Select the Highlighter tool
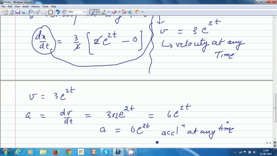Image resolution: width=277 pixels, height=156 pixels. 104,12
